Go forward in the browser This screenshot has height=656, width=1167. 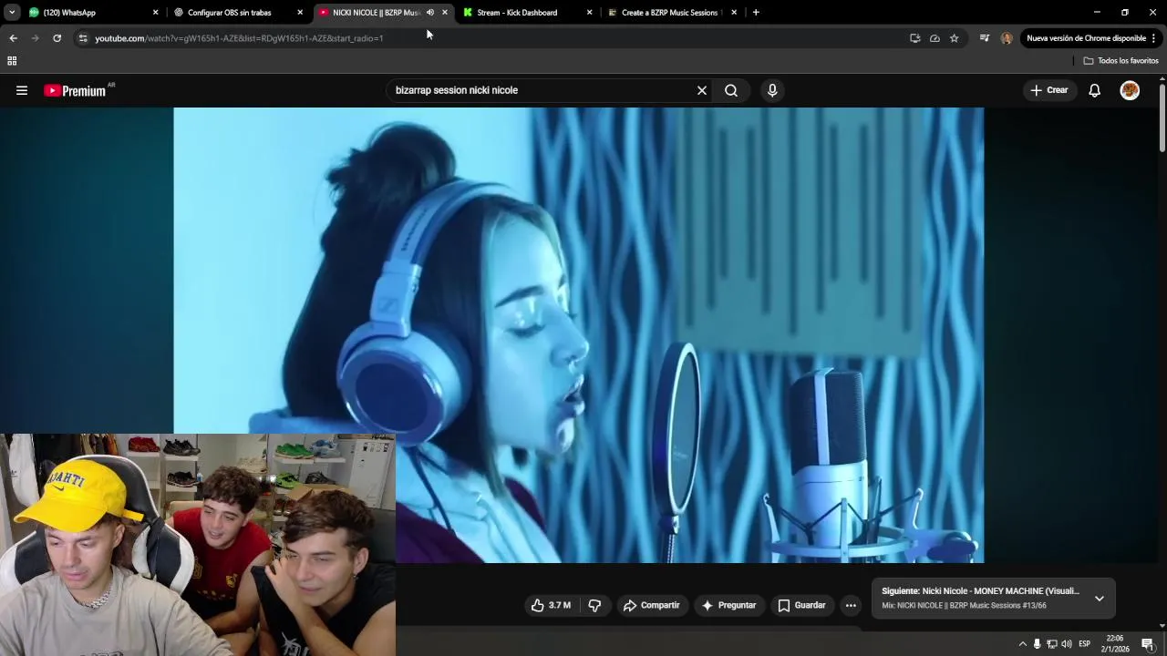click(x=35, y=38)
